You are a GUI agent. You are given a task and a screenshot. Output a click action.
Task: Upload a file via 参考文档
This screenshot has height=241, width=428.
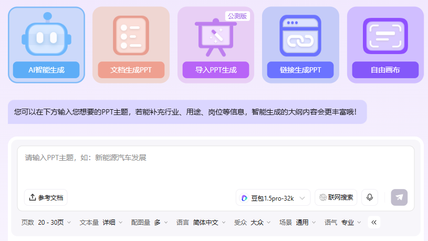46,197
